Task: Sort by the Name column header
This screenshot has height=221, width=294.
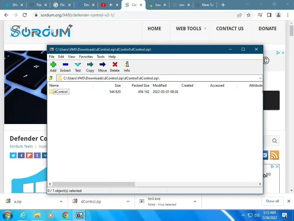Action: coord(71,85)
